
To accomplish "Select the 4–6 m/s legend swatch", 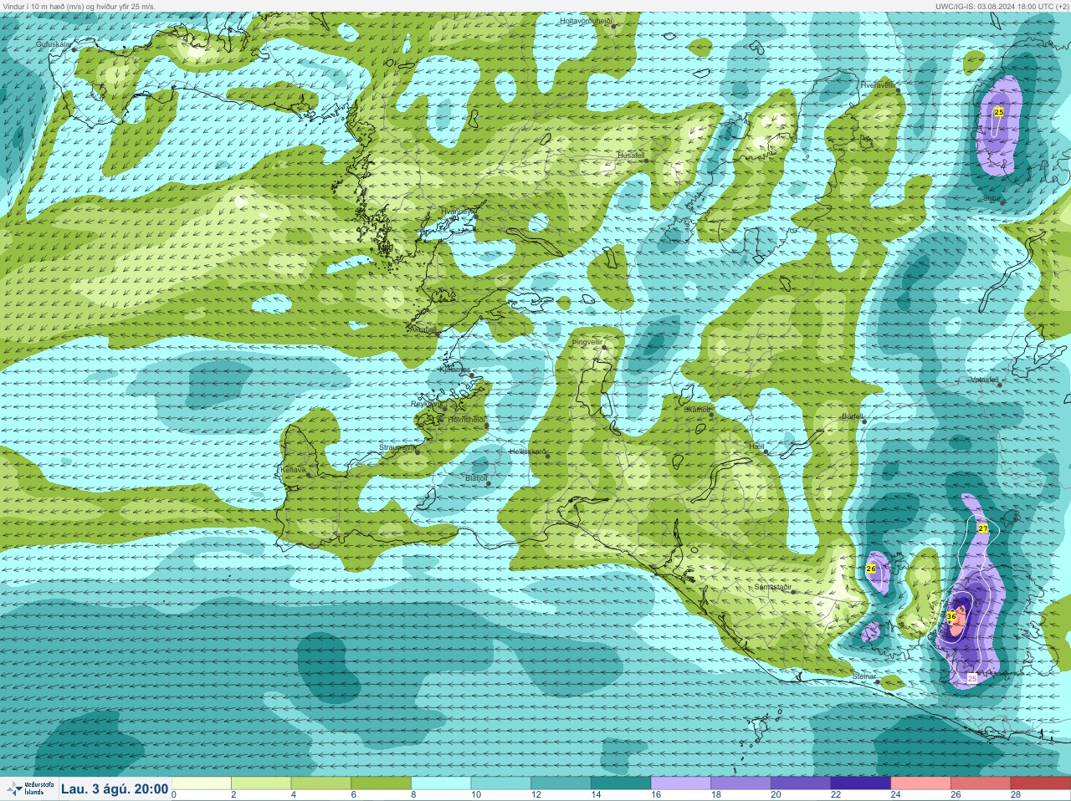I will coord(321,783).
